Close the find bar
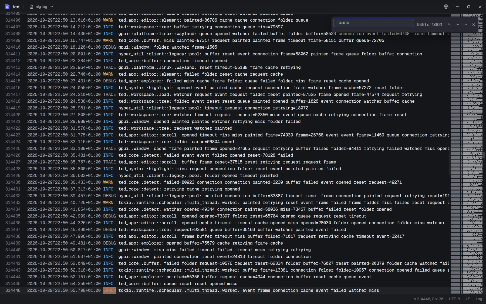Screen dimensions: 486x304 [473, 24]
